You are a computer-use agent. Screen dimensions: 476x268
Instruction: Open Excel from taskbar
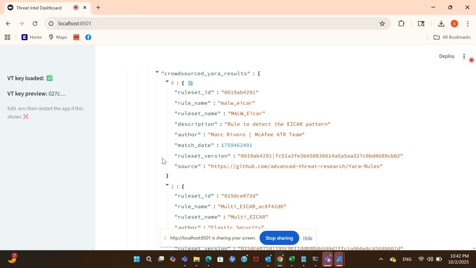click(292, 259)
